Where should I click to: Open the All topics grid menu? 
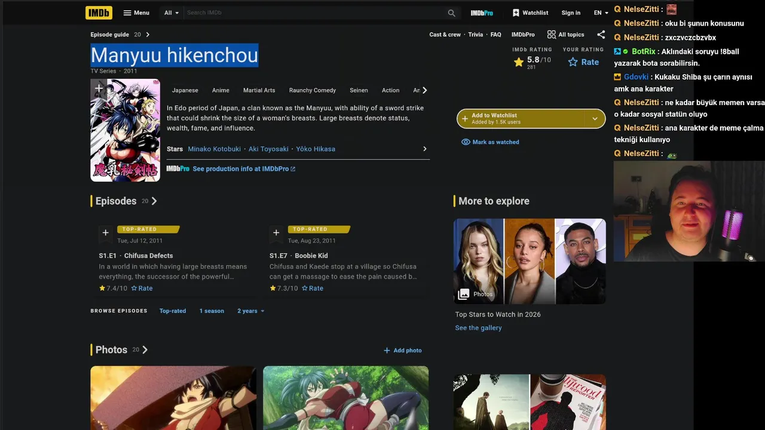(x=565, y=35)
